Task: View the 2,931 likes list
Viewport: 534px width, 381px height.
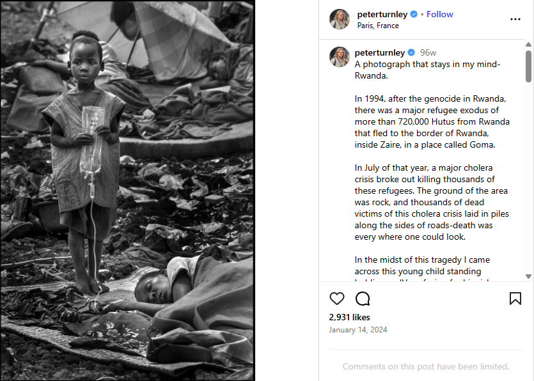Action: (349, 317)
